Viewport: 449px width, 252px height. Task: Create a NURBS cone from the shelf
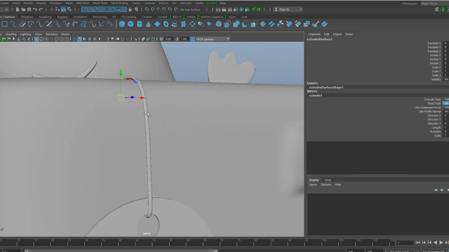(x=148, y=24)
